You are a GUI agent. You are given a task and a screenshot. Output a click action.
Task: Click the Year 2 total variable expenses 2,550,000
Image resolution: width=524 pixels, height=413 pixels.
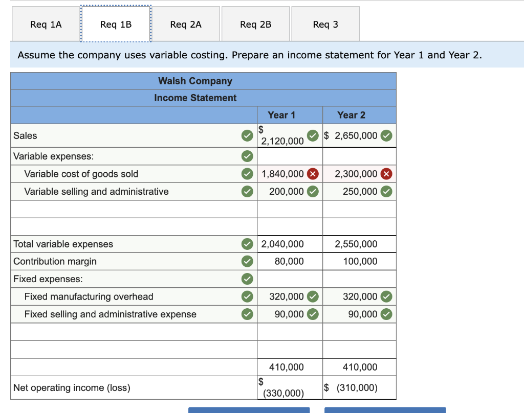click(356, 244)
